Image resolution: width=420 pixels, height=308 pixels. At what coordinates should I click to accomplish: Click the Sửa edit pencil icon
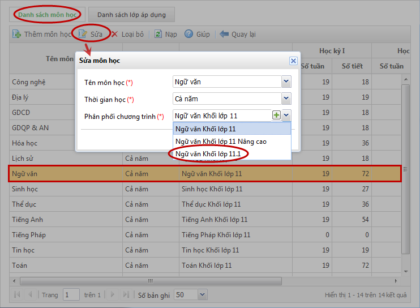[83, 34]
